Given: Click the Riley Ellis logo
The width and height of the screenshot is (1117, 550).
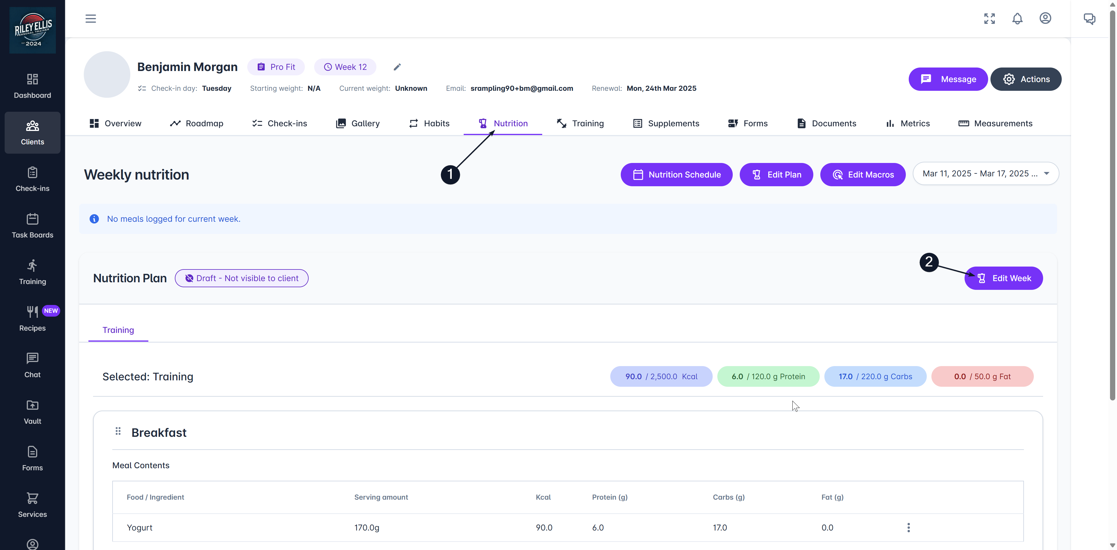Looking at the screenshot, I should point(33,30).
